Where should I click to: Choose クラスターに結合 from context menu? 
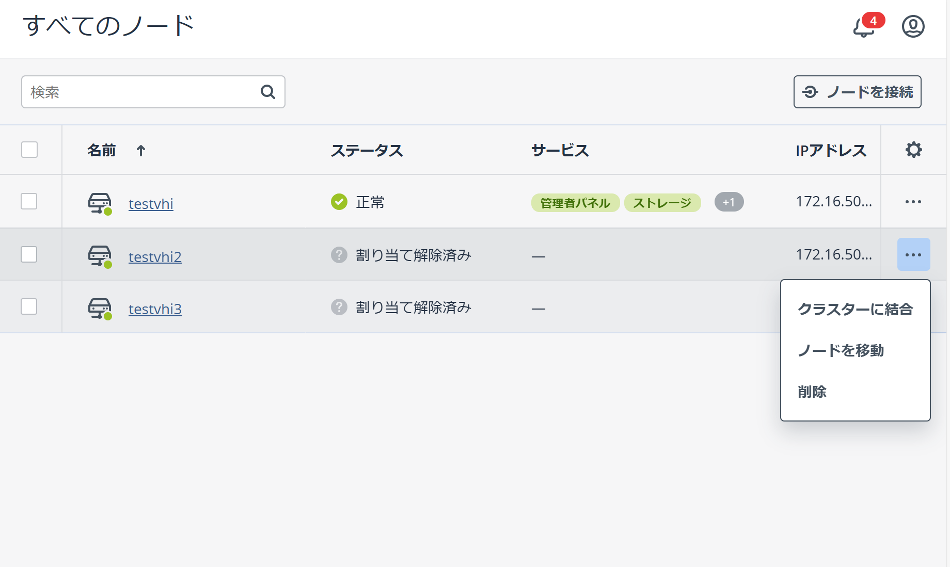point(856,309)
